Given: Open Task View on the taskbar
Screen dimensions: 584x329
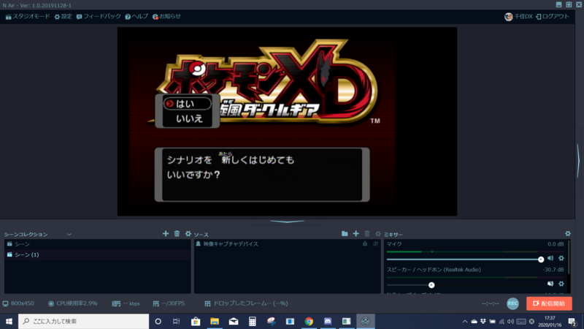Looking at the screenshot, I should [x=177, y=321].
